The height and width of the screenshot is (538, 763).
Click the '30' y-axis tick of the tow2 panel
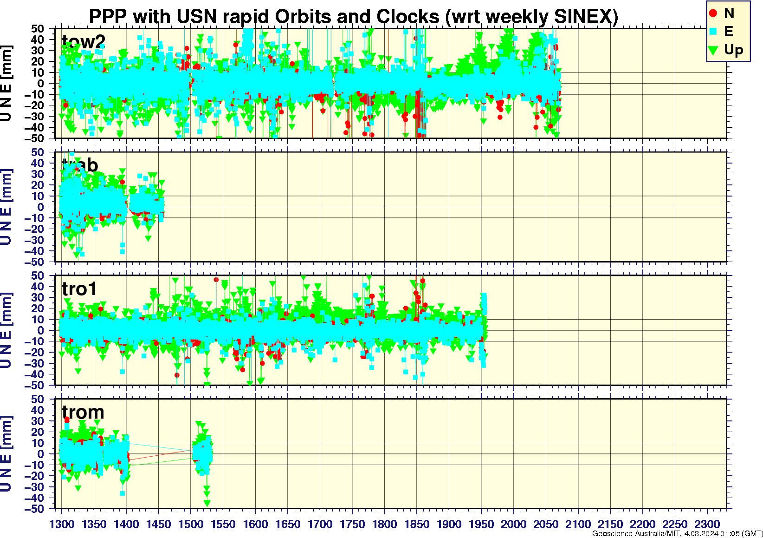click(38, 51)
